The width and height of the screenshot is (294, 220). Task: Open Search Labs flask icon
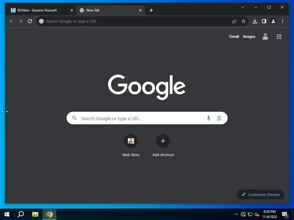coord(265,37)
